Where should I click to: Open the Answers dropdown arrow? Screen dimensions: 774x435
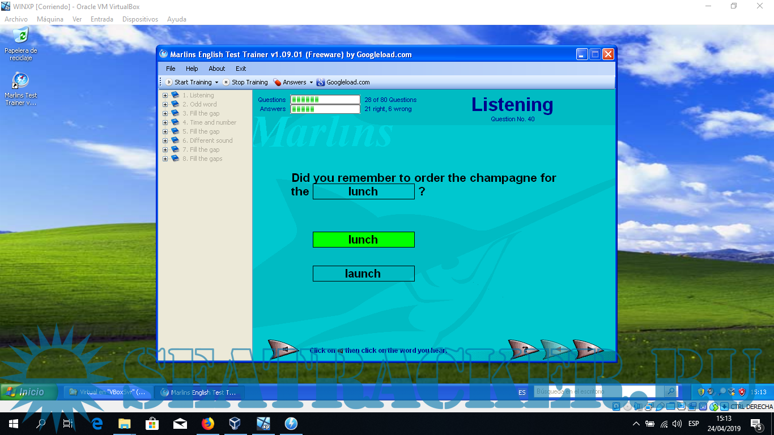311,83
